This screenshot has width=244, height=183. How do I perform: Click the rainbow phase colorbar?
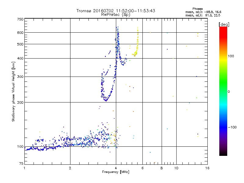click(x=223, y=91)
